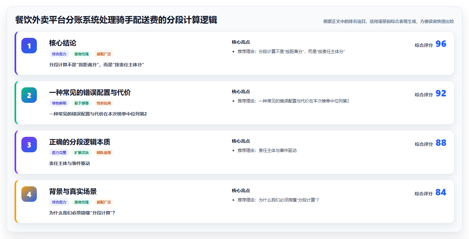The height and width of the screenshot is (239, 469).
Task: Click 核心亮点 label in 正确的分段逻辑本质 card
Action: 241,141
